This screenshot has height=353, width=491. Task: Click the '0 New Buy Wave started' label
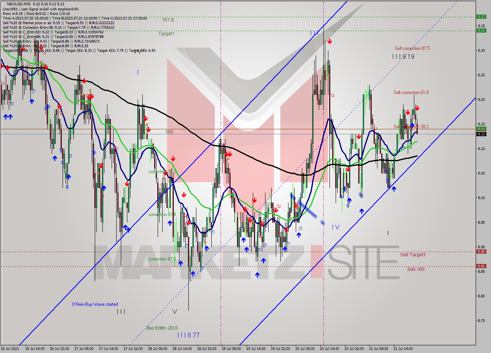click(95, 304)
